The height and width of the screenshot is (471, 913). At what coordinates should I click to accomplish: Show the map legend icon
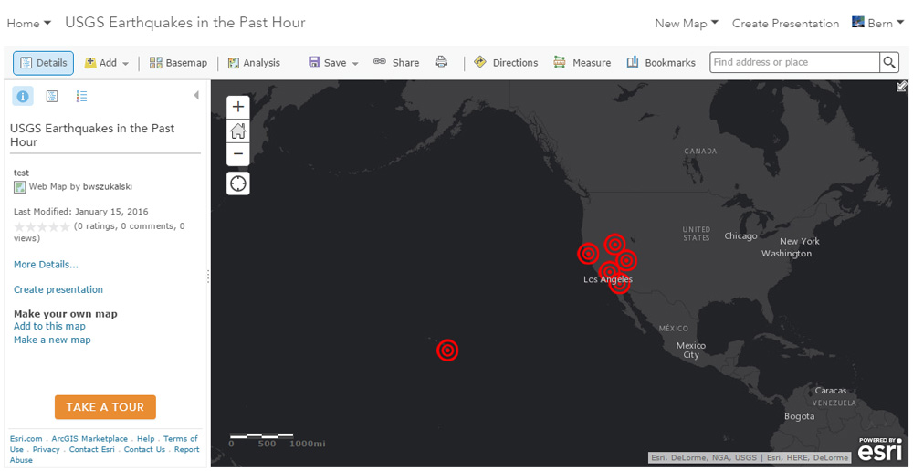point(81,97)
